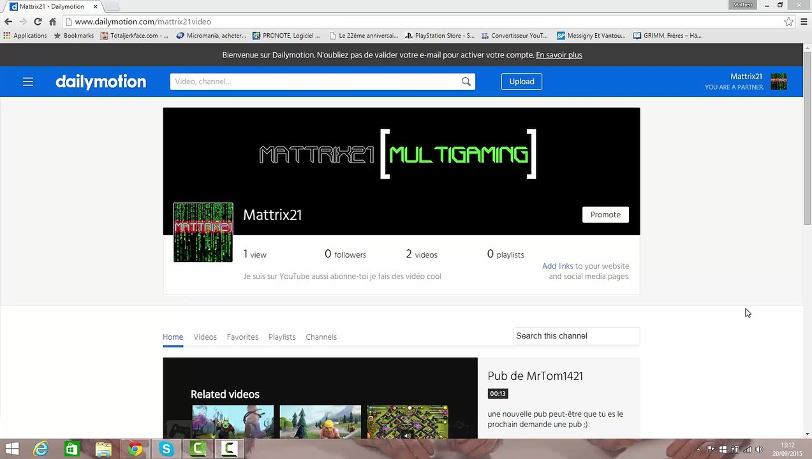Open the PlayStation Store bookmark
The height and width of the screenshot is (459, 812).
439,36
